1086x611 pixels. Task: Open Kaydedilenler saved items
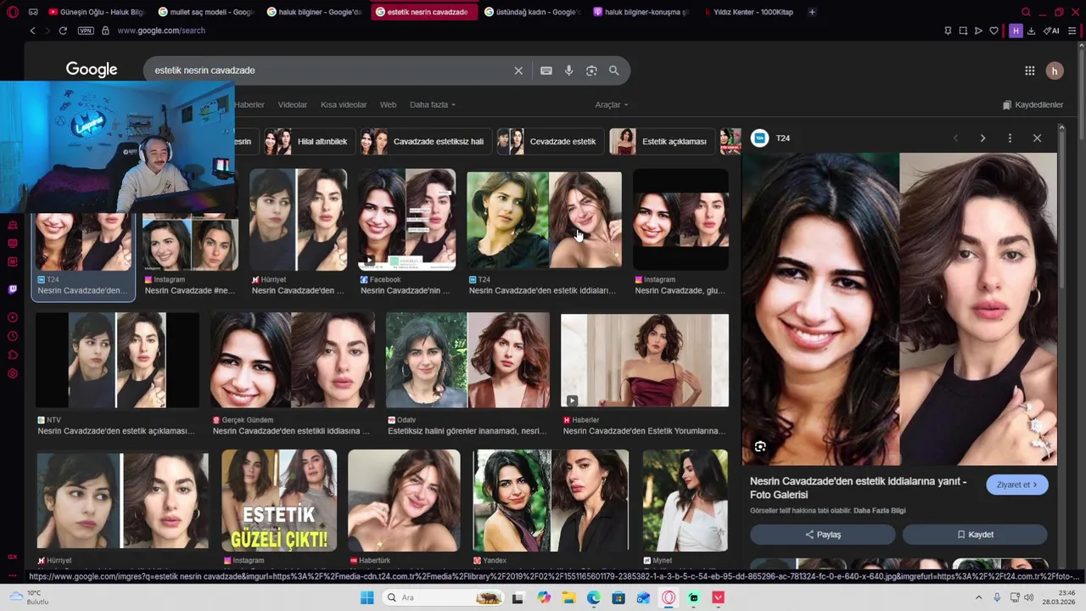pos(1033,104)
